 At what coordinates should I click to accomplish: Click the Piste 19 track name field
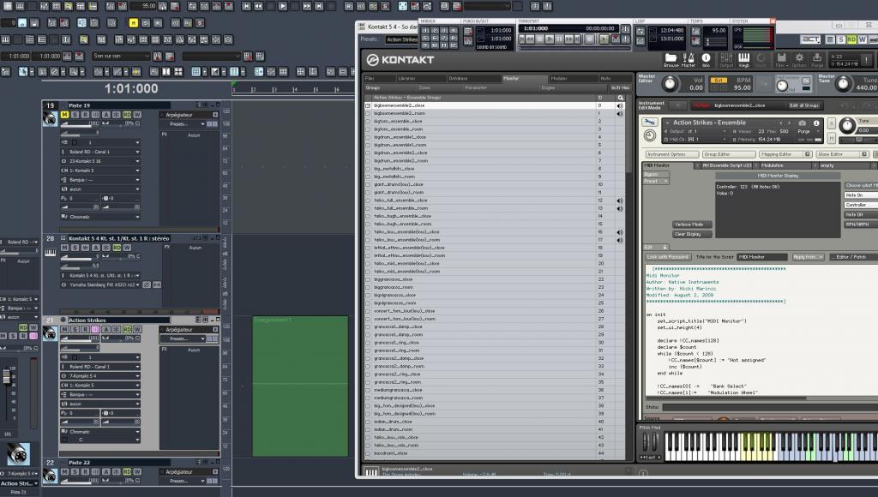[x=118, y=105]
